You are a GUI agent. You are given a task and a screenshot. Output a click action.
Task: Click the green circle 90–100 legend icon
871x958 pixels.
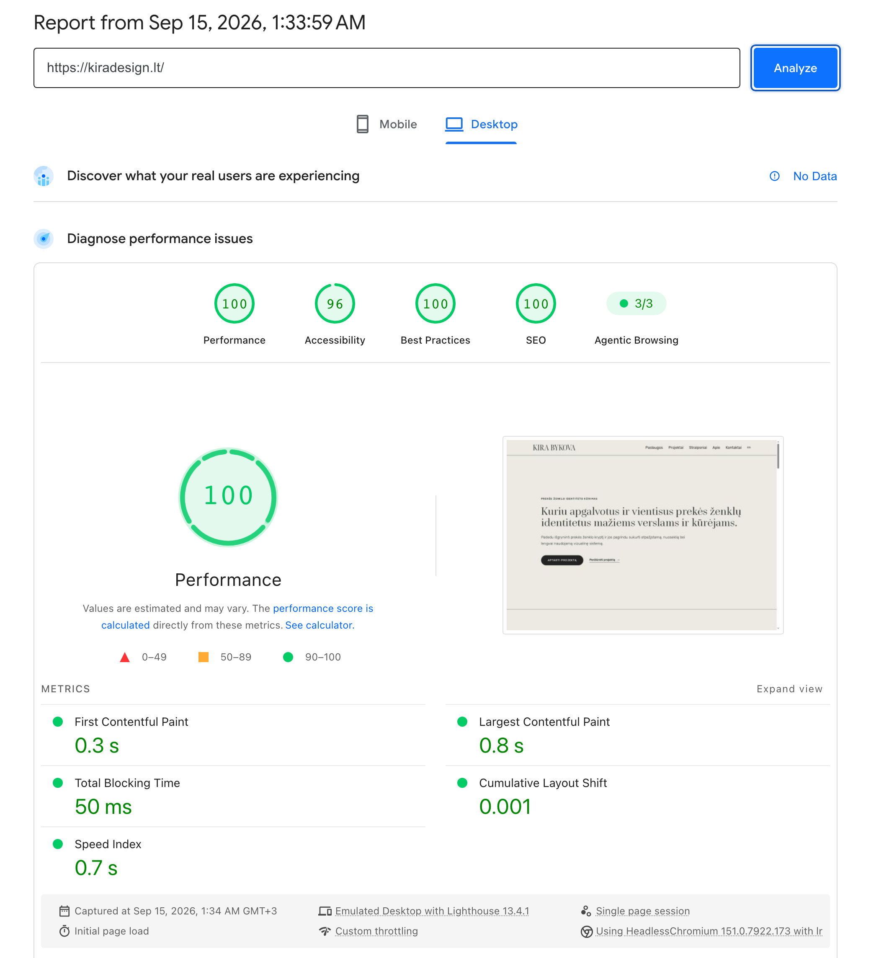click(288, 657)
